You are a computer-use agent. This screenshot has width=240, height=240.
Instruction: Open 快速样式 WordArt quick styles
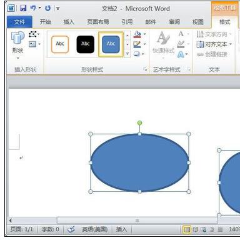[163, 45]
